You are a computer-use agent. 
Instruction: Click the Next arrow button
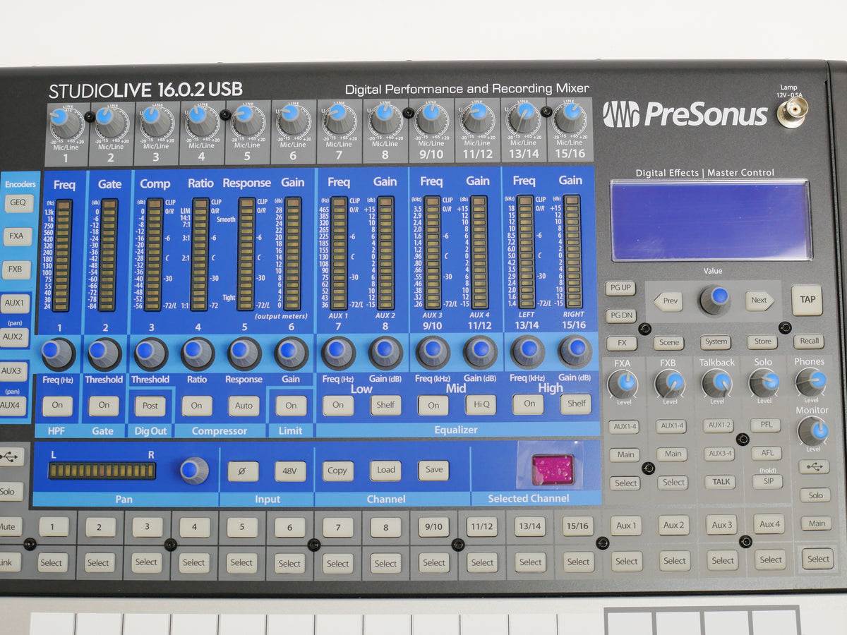click(759, 301)
